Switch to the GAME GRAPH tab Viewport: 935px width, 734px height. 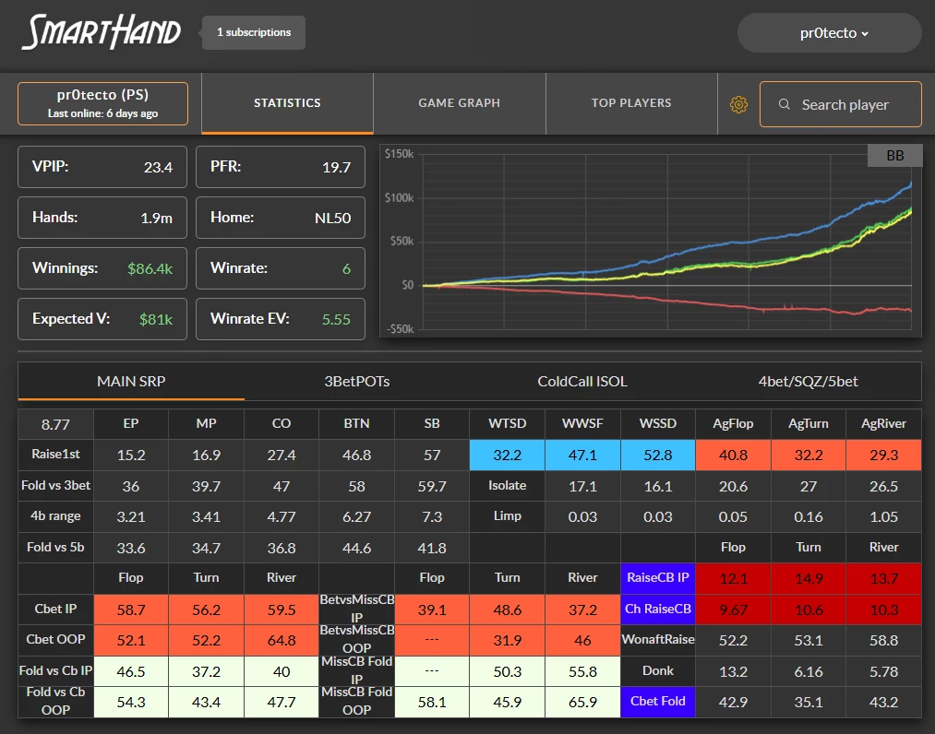(x=459, y=103)
